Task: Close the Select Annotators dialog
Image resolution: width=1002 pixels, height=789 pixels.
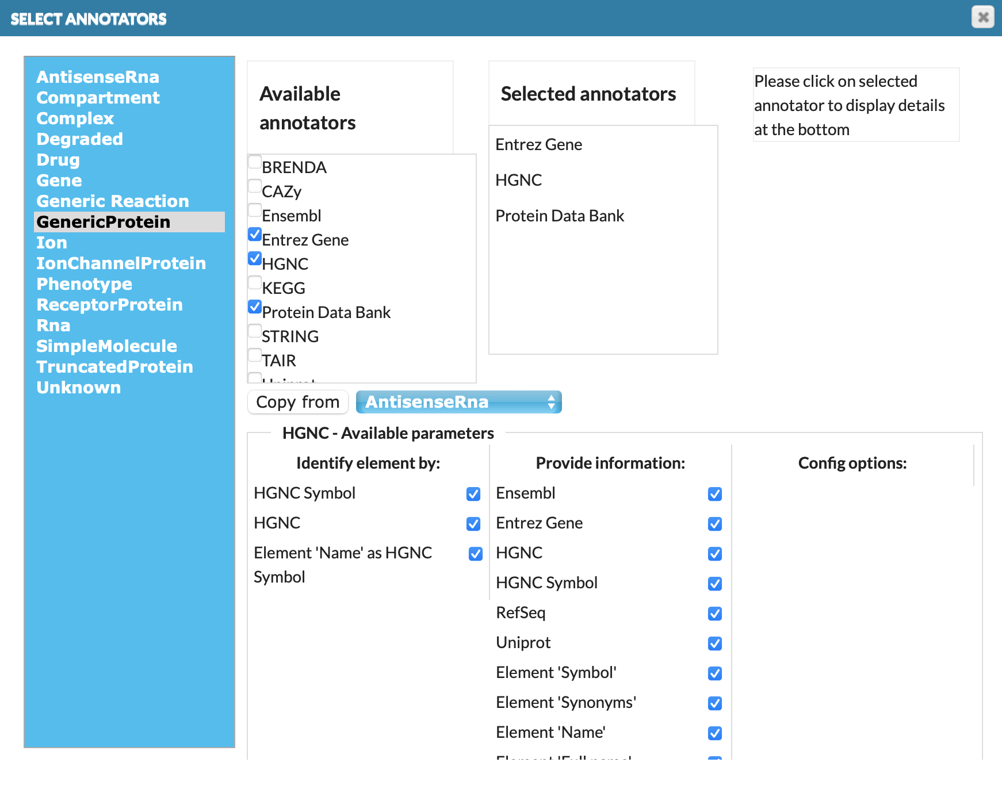Action: click(x=982, y=17)
